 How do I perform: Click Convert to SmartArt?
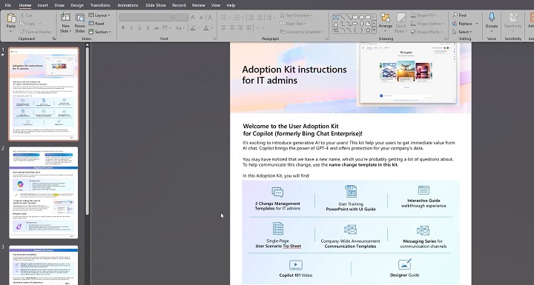point(301,32)
